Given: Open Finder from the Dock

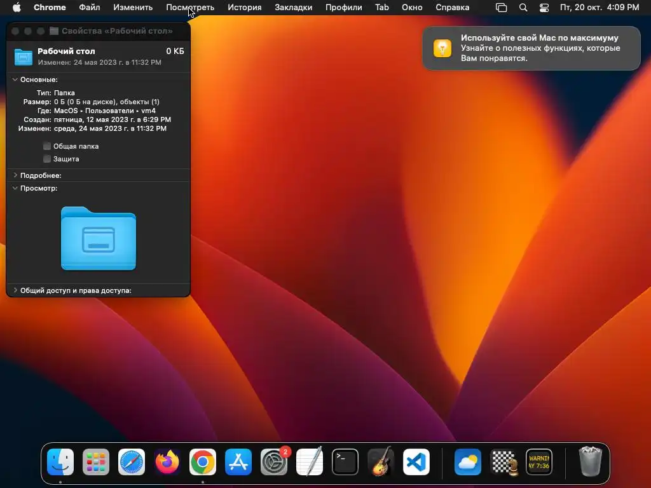Looking at the screenshot, I should coord(60,462).
